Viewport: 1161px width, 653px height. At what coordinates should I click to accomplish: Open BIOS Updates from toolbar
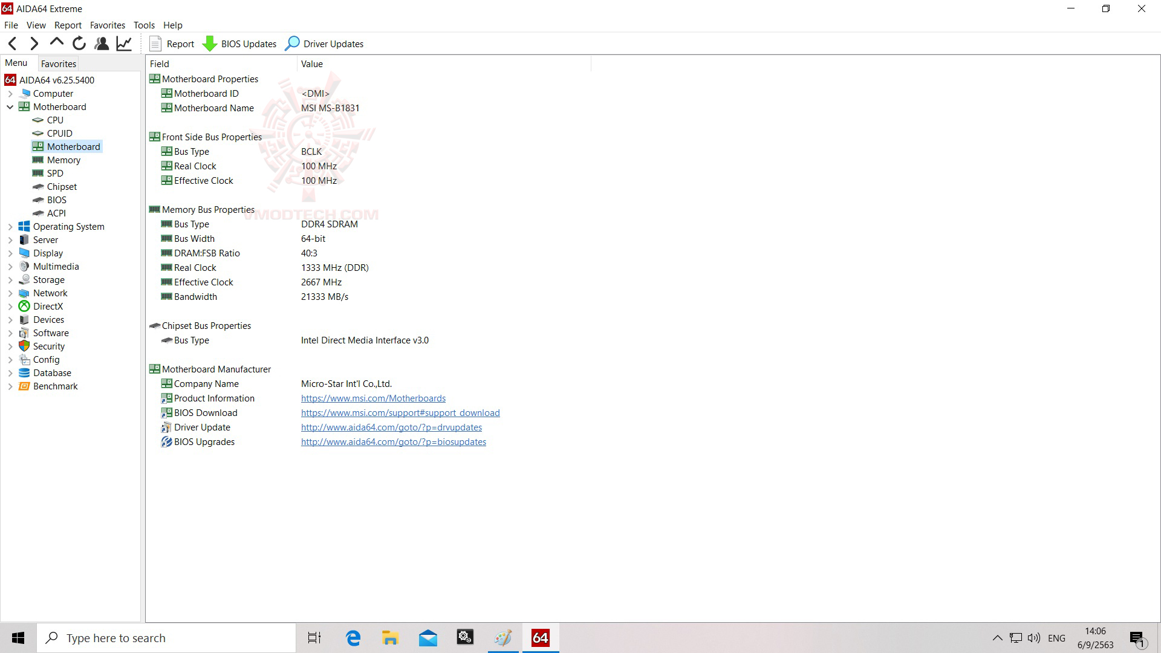[x=239, y=44]
